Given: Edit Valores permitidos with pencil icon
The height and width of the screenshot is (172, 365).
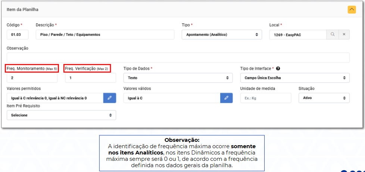Looking at the screenshot, I should click(x=109, y=98).
